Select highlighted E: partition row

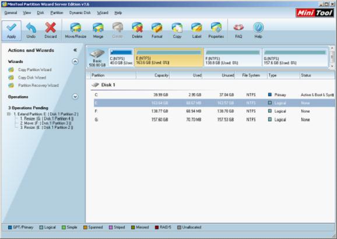point(214,103)
